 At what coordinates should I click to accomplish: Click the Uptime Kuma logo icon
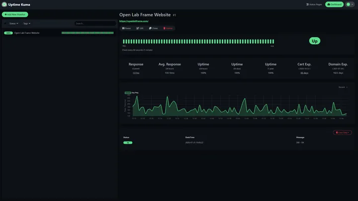[x=4, y=4]
